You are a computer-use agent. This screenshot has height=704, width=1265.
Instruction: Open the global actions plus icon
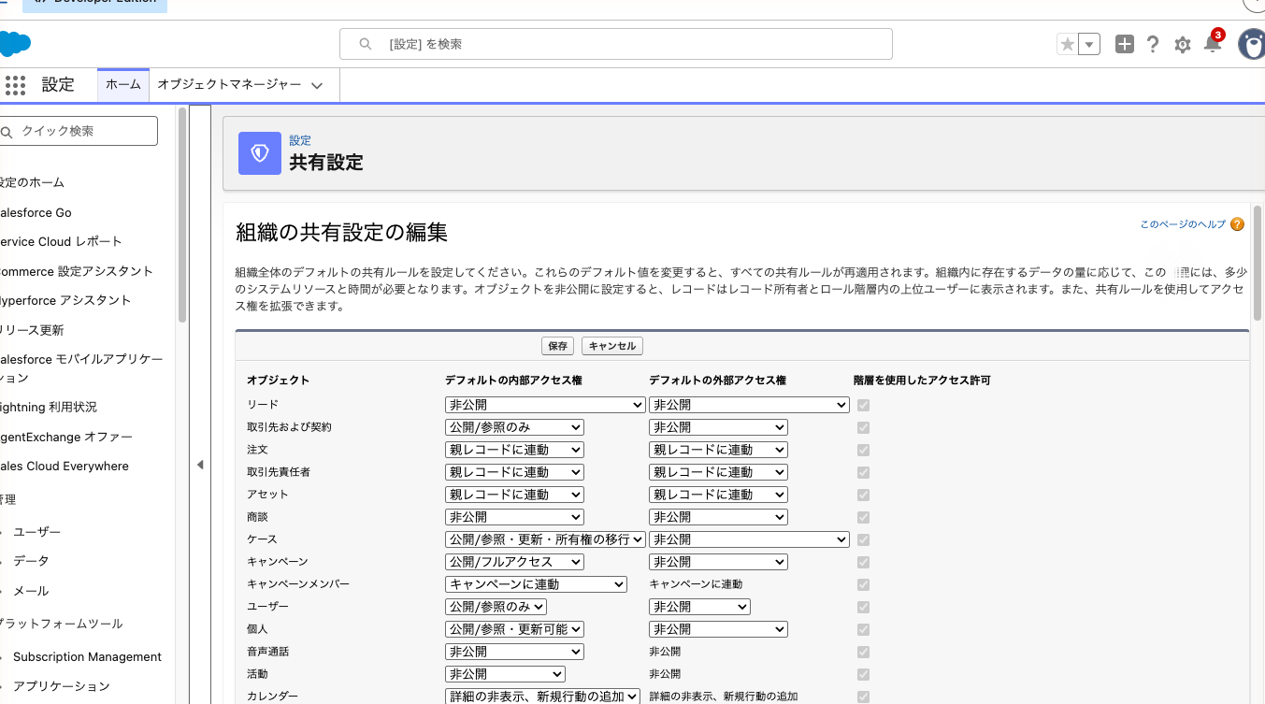pos(1125,44)
